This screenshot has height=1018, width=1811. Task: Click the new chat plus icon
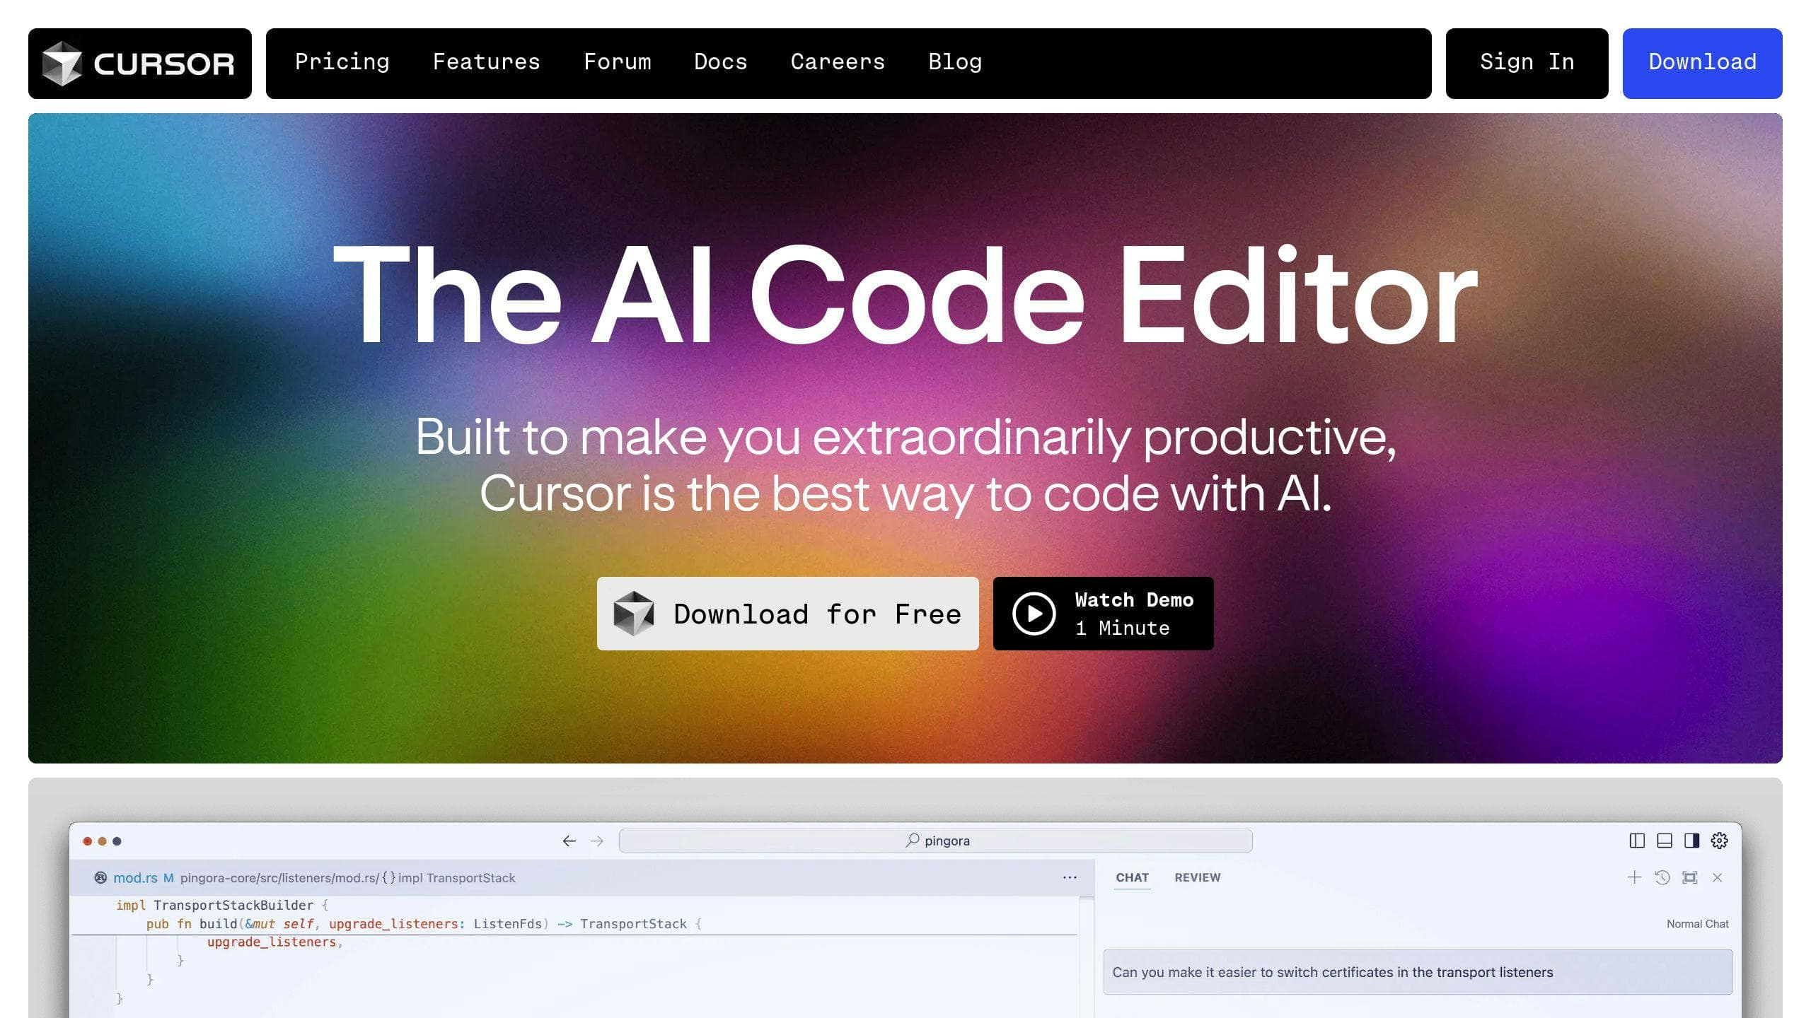point(1632,877)
